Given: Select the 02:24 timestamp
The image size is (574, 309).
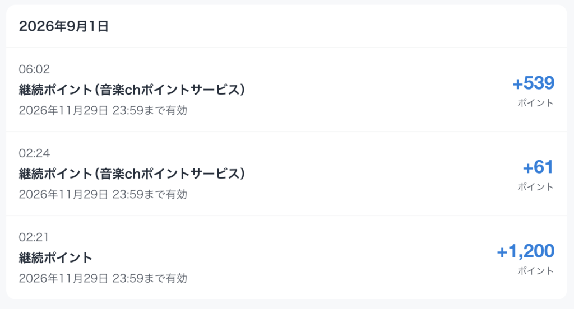Looking at the screenshot, I should point(34,153).
